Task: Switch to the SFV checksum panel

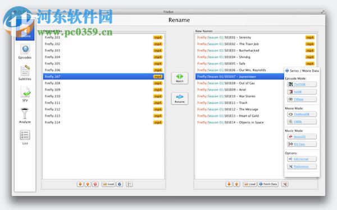Action: [x=25, y=94]
